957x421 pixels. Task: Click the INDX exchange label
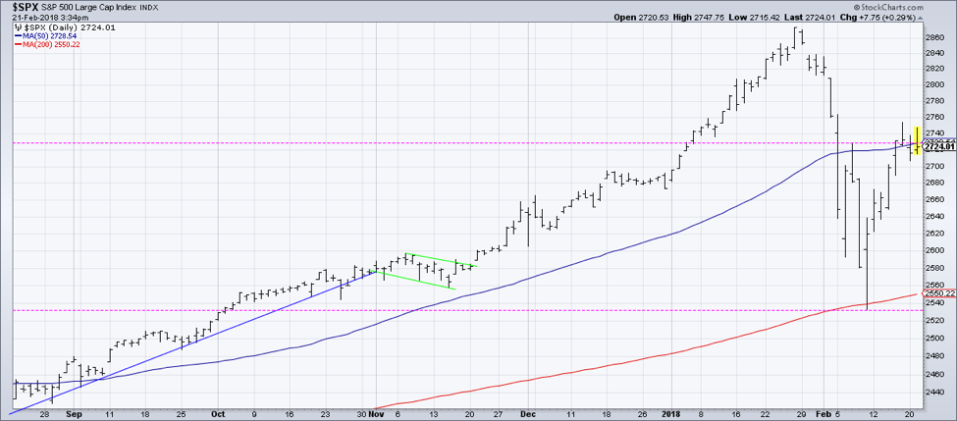[x=148, y=8]
